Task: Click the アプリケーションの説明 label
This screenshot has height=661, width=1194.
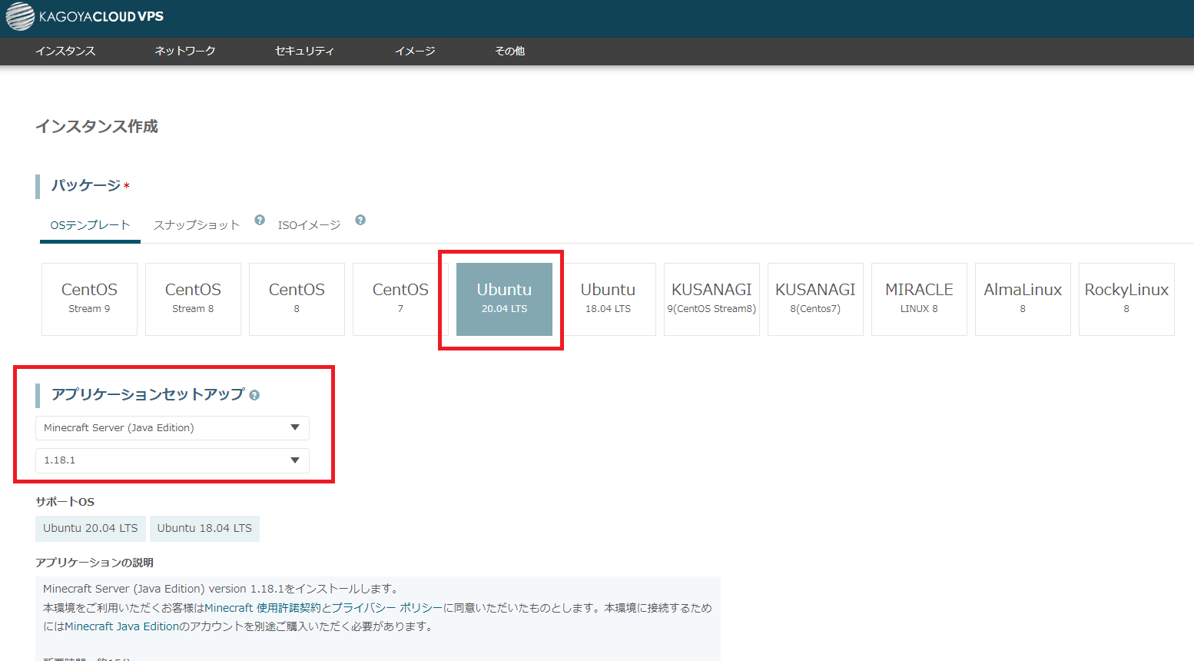Action: click(x=95, y=563)
